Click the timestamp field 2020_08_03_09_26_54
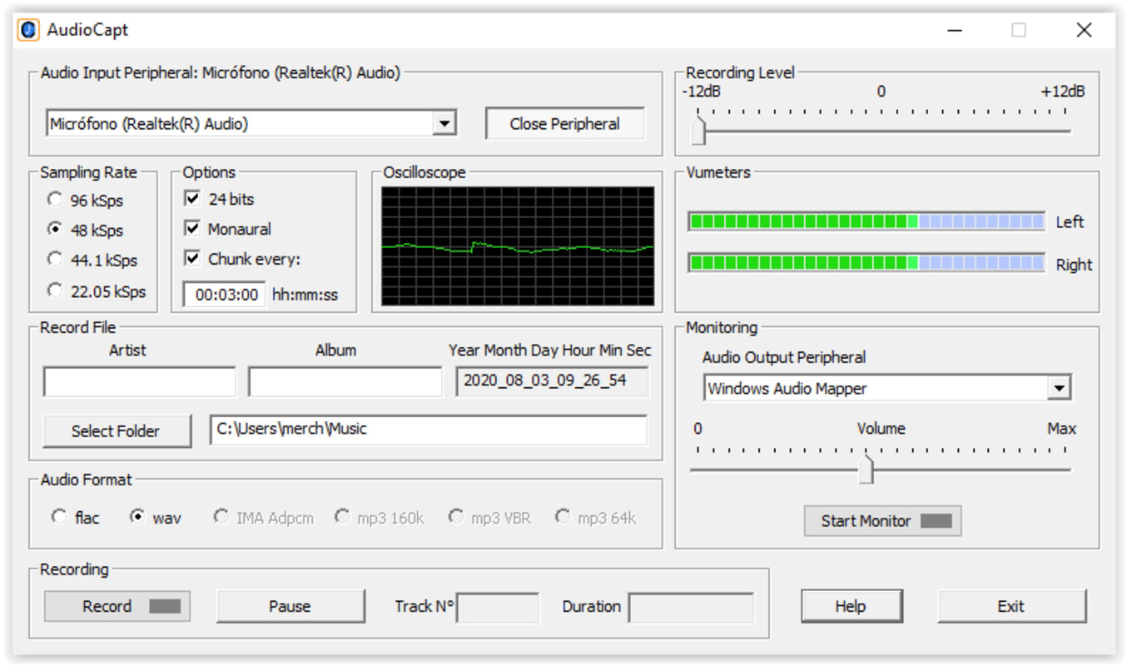This screenshot has height=666, width=1127. tap(552, 381)
